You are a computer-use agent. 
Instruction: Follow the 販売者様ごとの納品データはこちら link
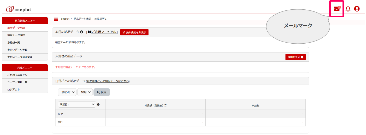pyautogui.click(x=108, y=81)
